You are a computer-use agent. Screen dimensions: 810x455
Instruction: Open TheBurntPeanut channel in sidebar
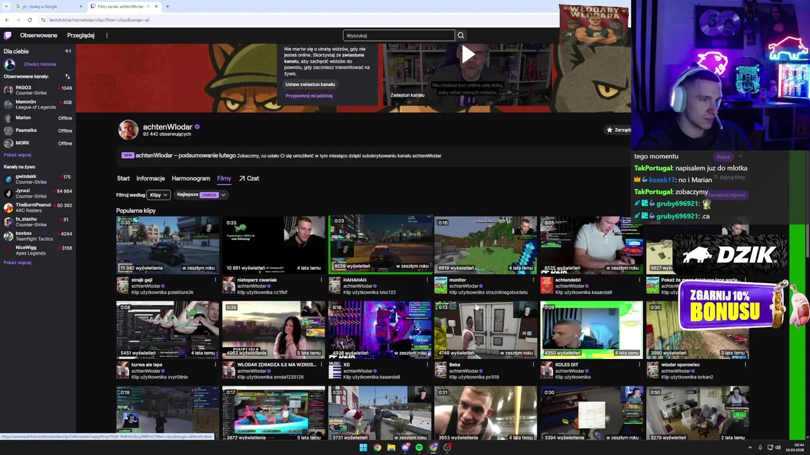coord(38,208)
